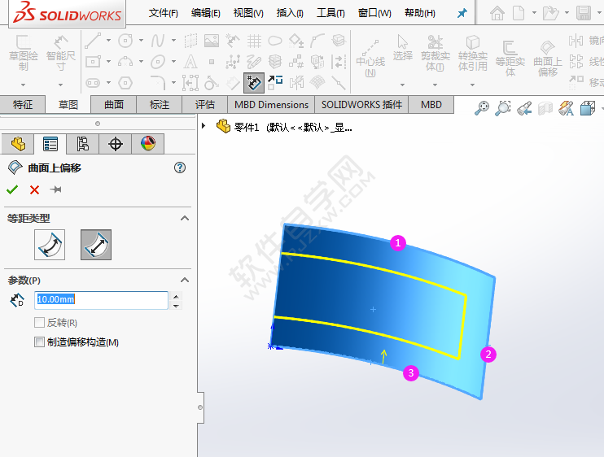Toggle the 反转(R) reverse checkbox
The width and height of the screenshot is (604, 457).
click(39, 322)
